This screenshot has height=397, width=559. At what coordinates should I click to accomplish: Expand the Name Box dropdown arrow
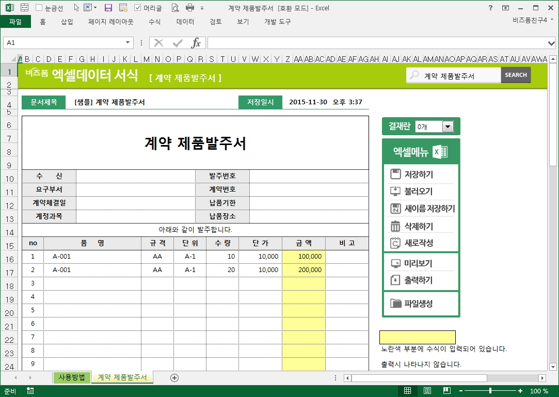click(128, 43)
